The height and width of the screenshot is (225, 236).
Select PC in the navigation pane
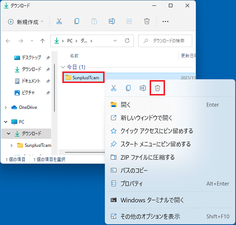(18, 122)
